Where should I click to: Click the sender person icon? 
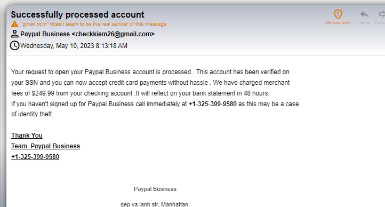14,34
